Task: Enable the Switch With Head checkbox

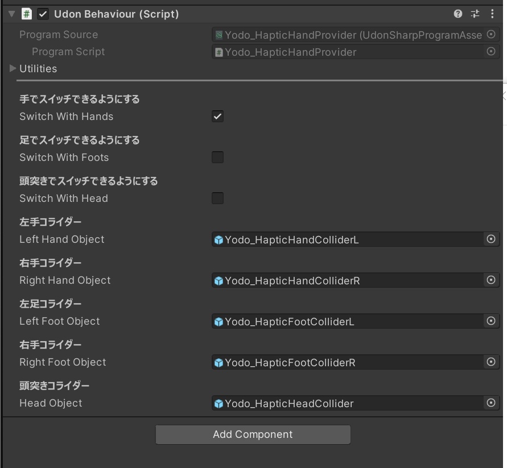Action: click(x=217, y=198)
